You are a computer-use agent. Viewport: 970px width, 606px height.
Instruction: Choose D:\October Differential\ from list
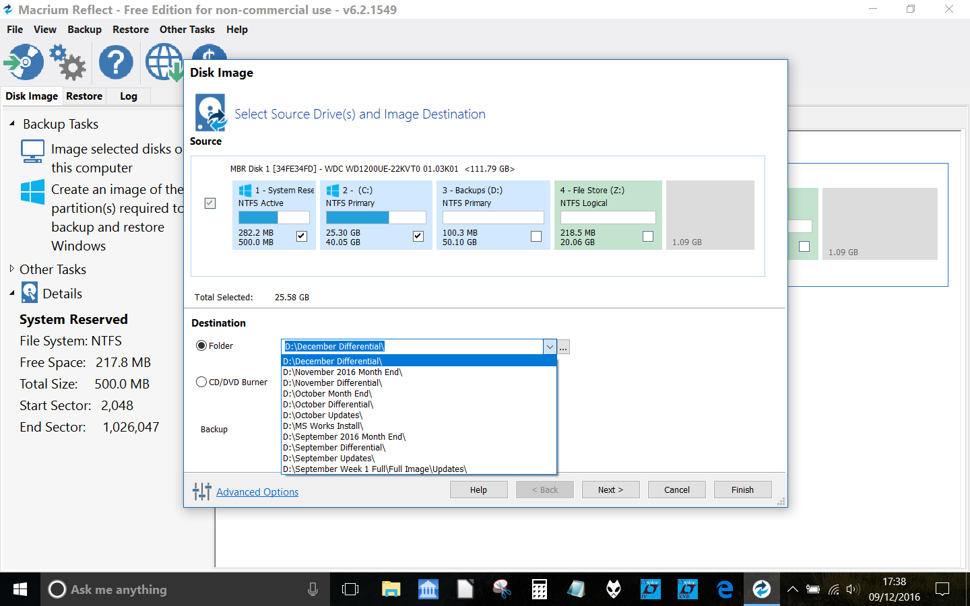coord(419,404)
